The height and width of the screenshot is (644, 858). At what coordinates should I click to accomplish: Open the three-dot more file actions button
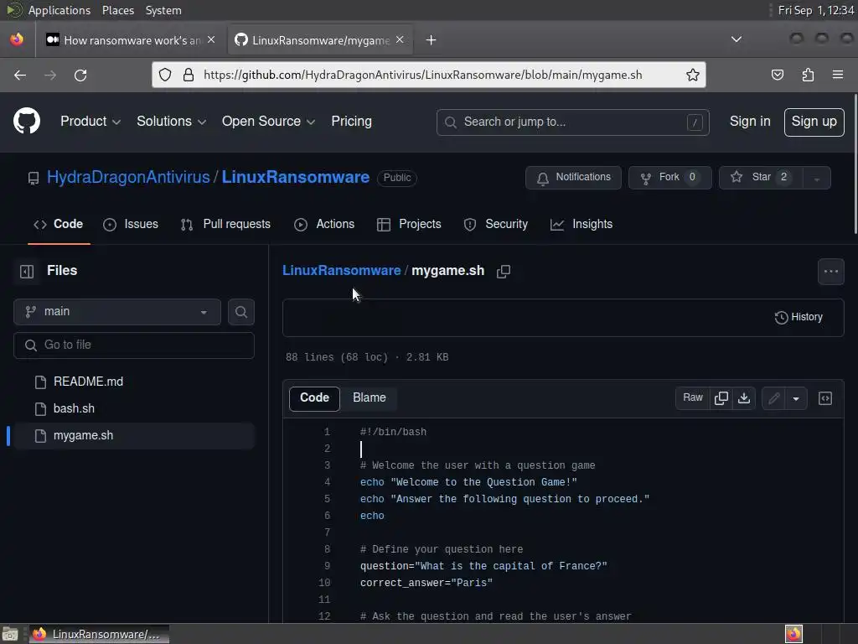coord(830,272)
